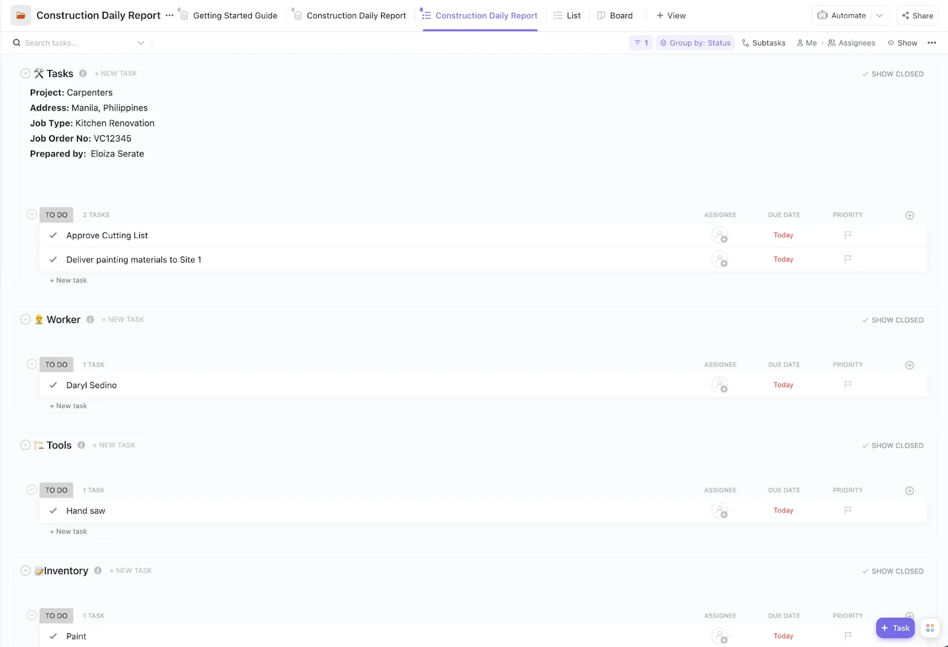Mark Daryl Sedino task complete
Image resolution: width=948 pixels, height=647 pixels.
(53, 385)
